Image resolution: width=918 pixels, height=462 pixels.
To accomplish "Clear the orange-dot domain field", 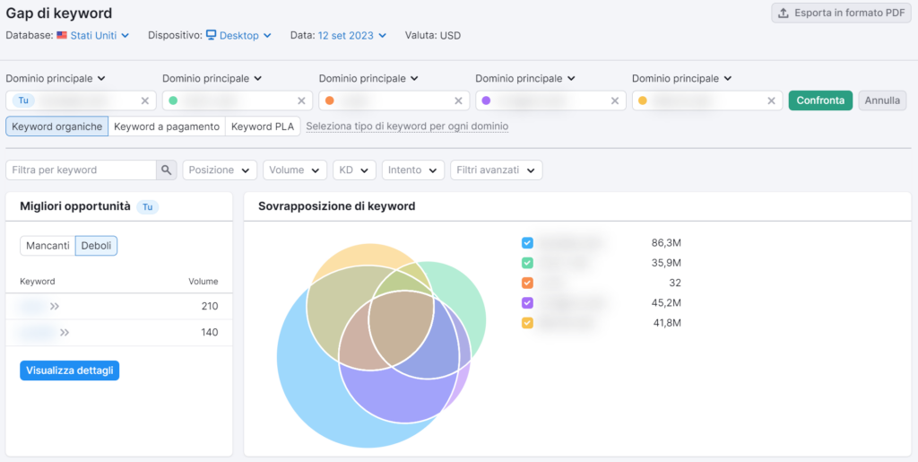I will (x=458, y=100).
